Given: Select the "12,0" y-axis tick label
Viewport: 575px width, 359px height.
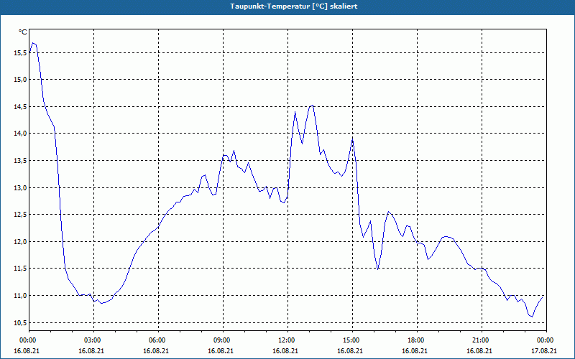Looking at the screenshot, I should pos(21,241).
